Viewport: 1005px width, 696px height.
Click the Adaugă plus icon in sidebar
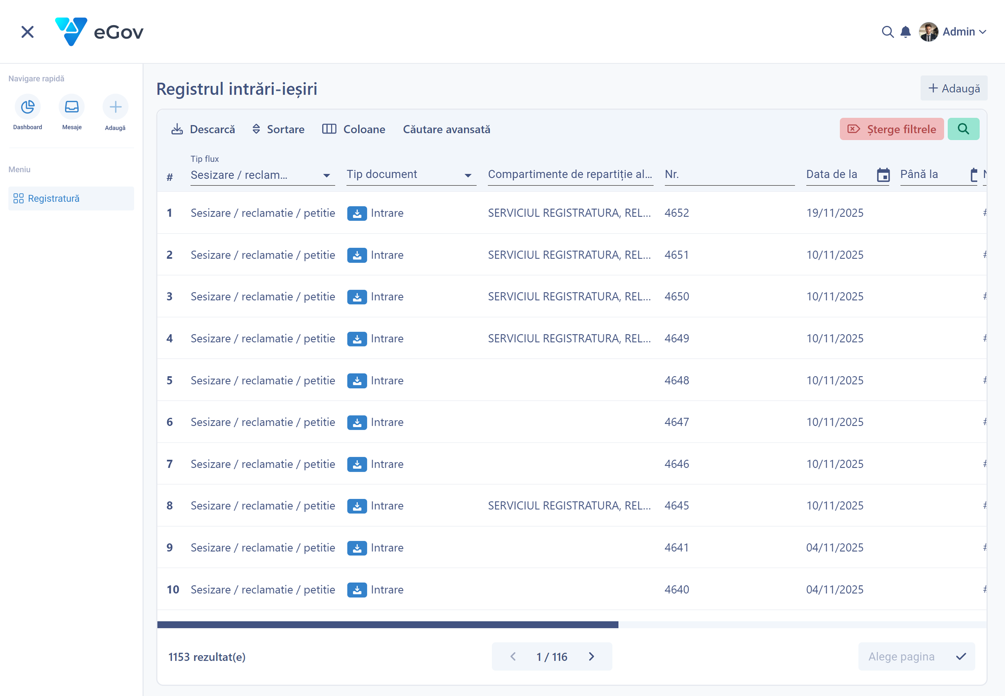pyautogui.click(x=115, y=107)
